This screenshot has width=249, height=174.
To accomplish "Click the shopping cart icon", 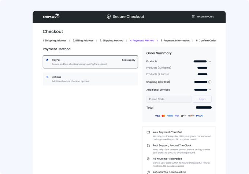I will coord(193,17).
